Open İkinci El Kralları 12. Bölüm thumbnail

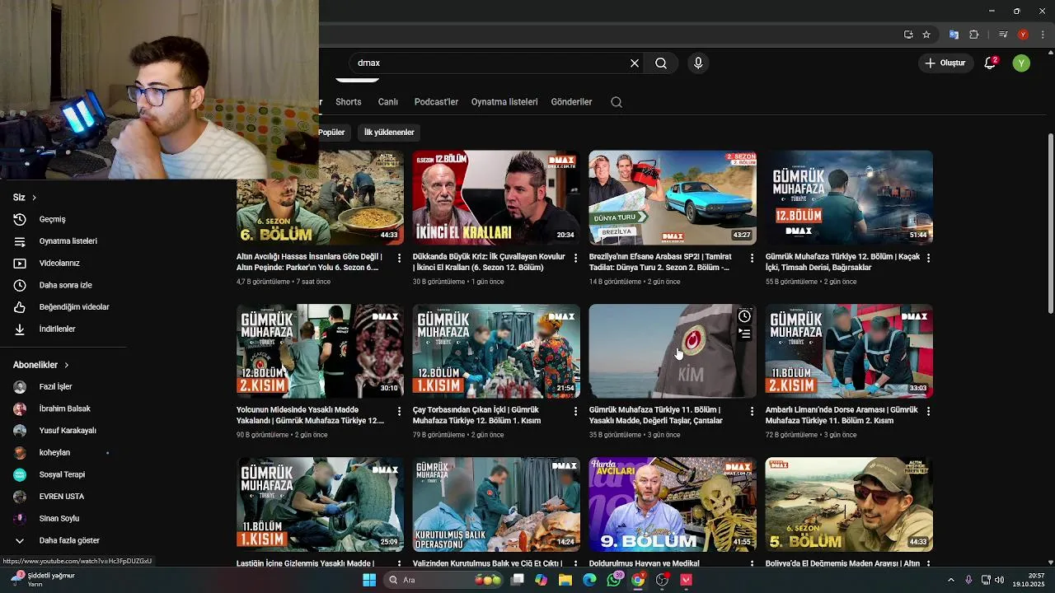pos(496,198)
